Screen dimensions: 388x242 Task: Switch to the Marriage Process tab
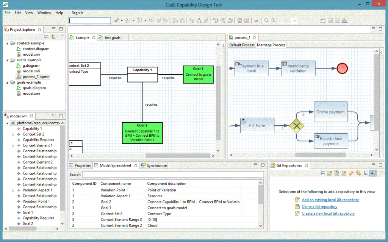click(271, 45)
